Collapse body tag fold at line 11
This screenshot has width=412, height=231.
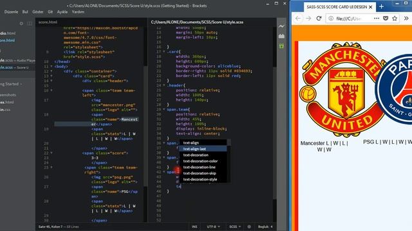[x=51, y=67]
